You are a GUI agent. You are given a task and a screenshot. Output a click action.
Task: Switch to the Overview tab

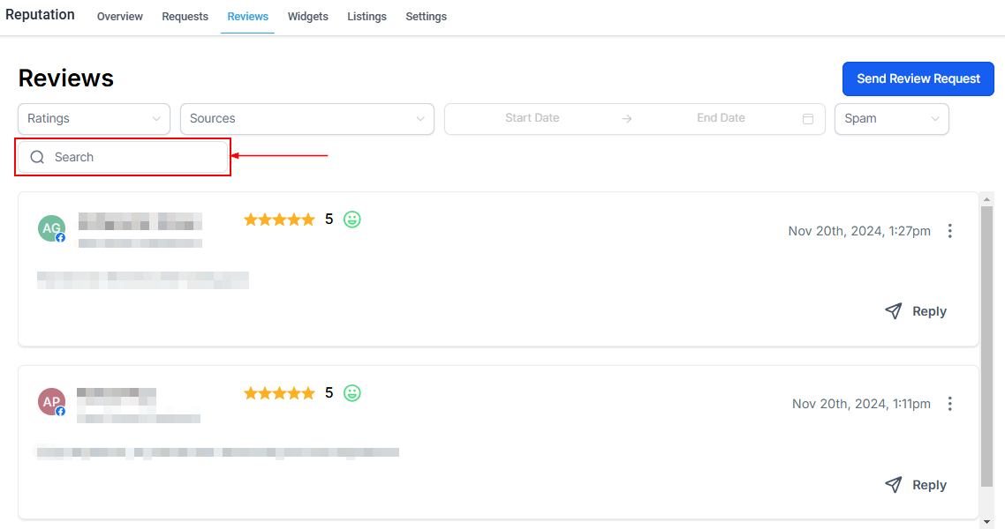(x=119, y=17)
